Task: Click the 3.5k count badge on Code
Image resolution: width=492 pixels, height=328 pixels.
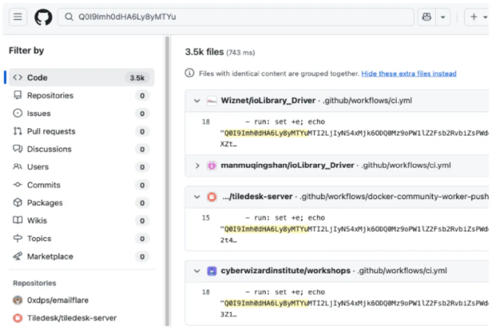Action: click(137, 78)
